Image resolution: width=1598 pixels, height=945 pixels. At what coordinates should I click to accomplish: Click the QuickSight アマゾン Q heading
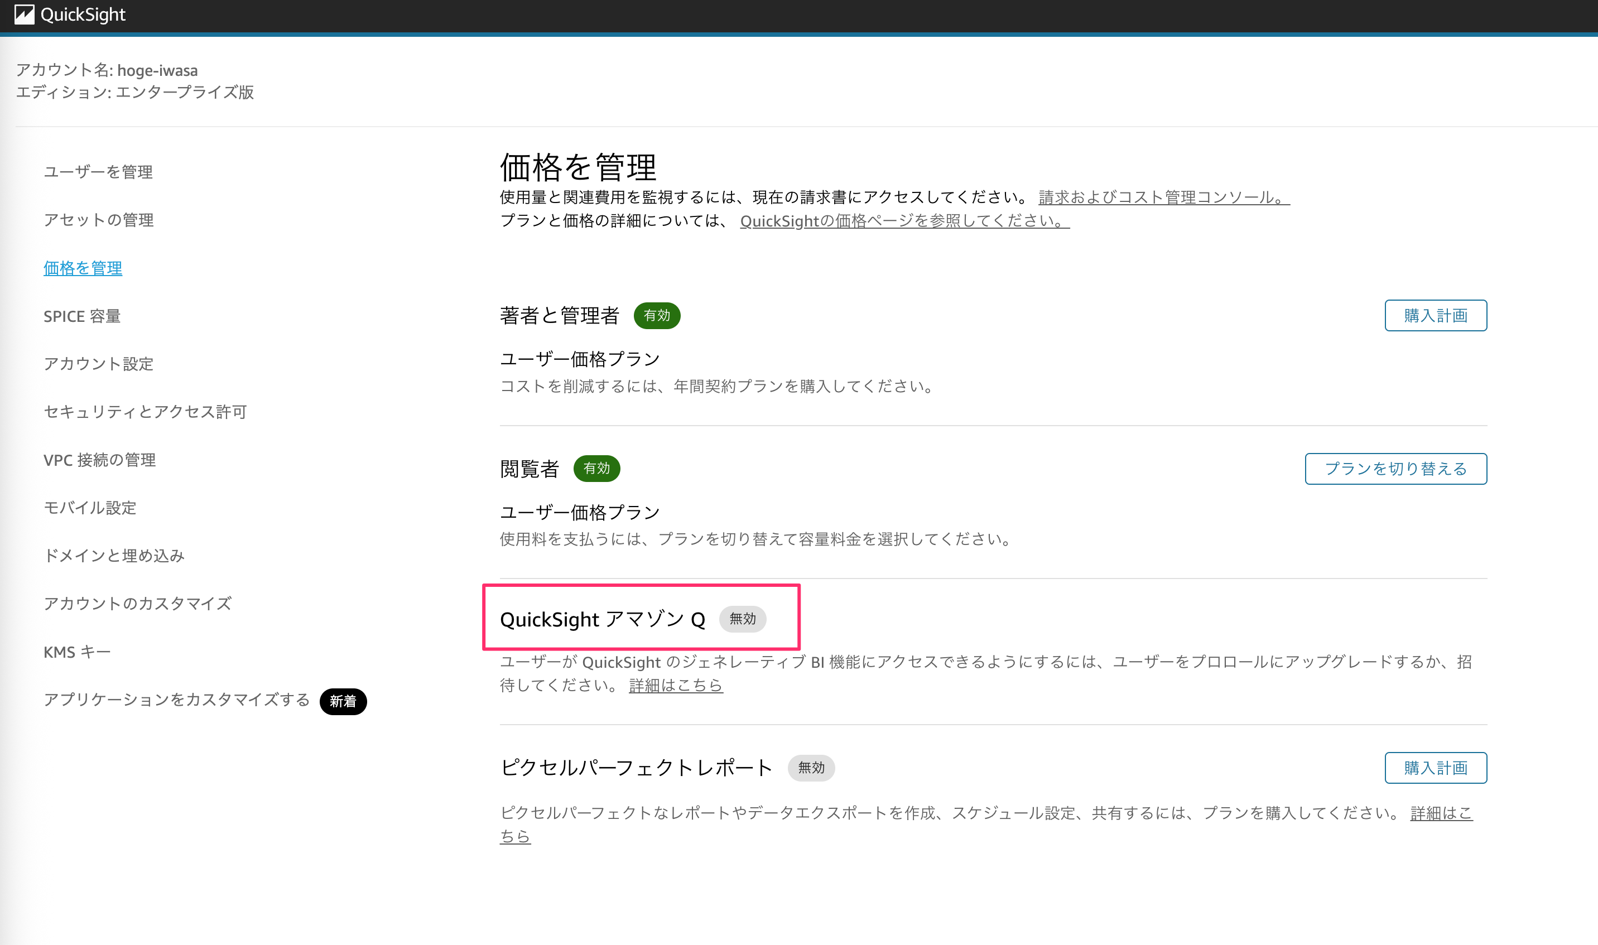[603, 619]
